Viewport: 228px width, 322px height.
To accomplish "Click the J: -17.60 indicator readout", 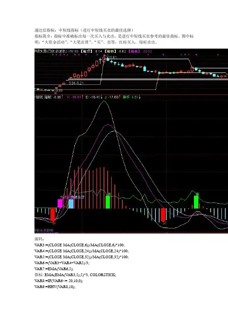I will click(112, 97).
